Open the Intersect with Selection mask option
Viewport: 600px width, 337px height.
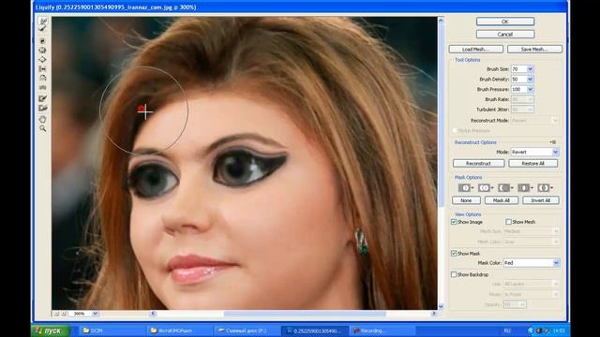(525, 188)
